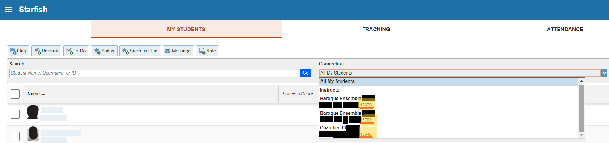
Task: Add a Note for the student
Action: click(x=207, y=51)
